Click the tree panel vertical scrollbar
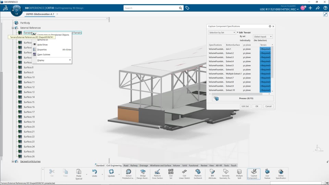Viewport: 329px width, 185px height. 2,114
